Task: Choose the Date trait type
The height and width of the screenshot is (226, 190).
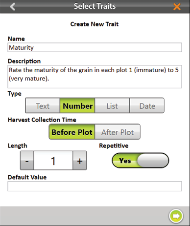Action: pos(147,105)
